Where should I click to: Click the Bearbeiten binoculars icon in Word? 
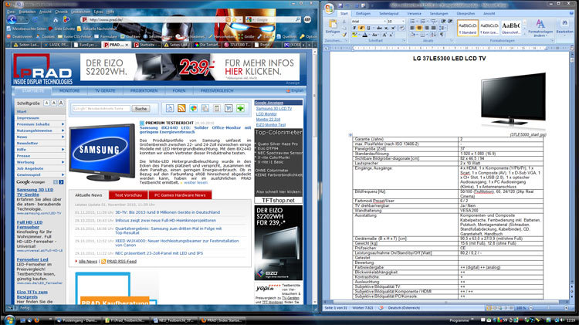pos(564,23)
